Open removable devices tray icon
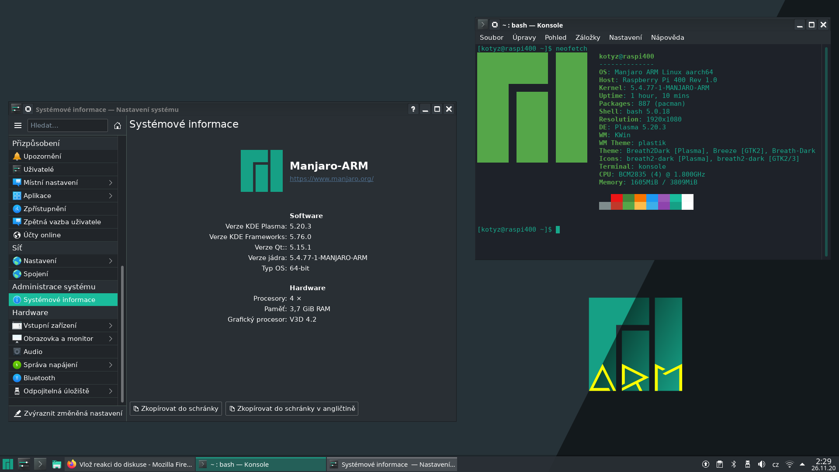 coord(748,465)
